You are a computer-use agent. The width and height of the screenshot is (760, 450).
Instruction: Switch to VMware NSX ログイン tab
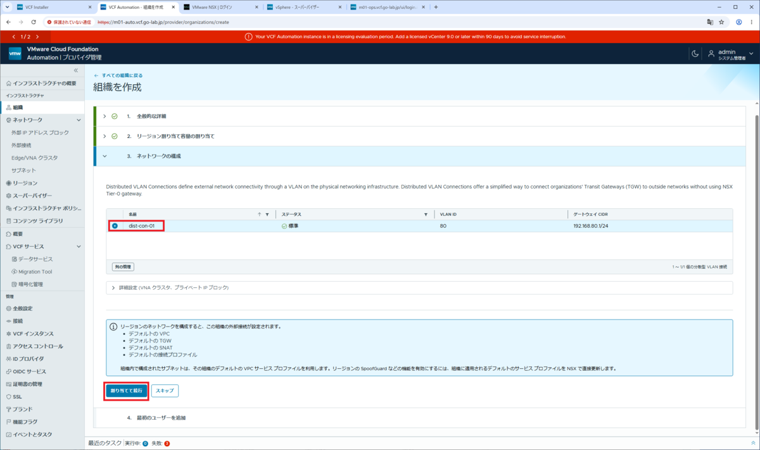point(220,7)
